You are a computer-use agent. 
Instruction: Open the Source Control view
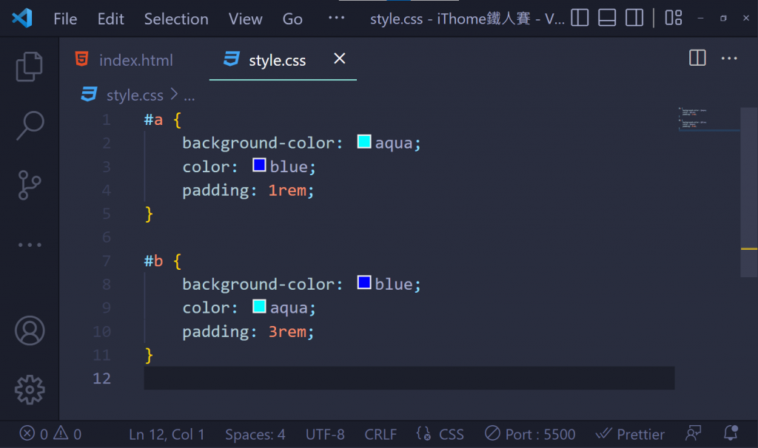pos(30,185)
